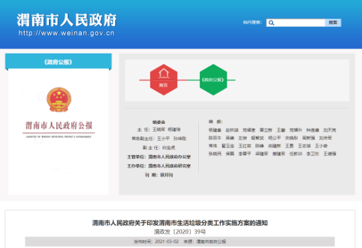Click the magnifier icon in search box
Image resolution: width=362 pixels, height=248 pixels.
(272, 23)
